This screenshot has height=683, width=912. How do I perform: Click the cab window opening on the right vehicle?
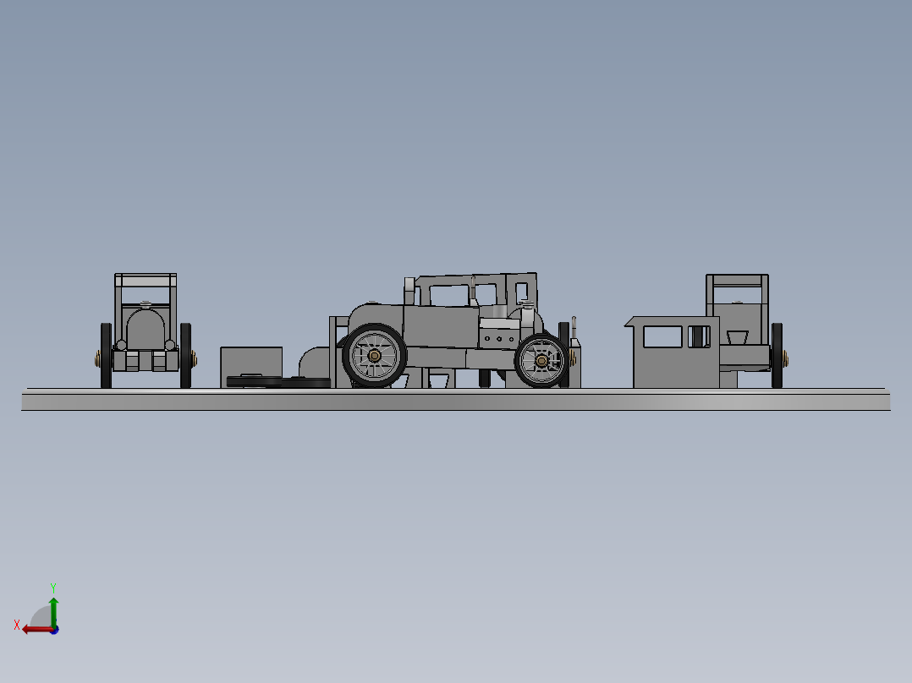(x=664, y=335)
